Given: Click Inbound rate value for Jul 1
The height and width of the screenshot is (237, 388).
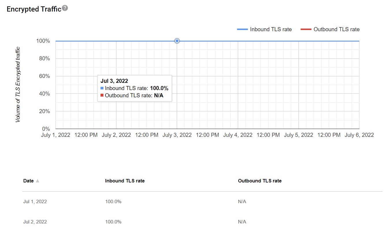Looking at the screenshot, I should click(113, 201).
